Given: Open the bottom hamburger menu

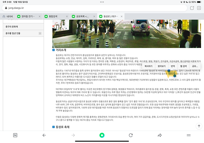Looking at the screenshot, I should point(189,135).
